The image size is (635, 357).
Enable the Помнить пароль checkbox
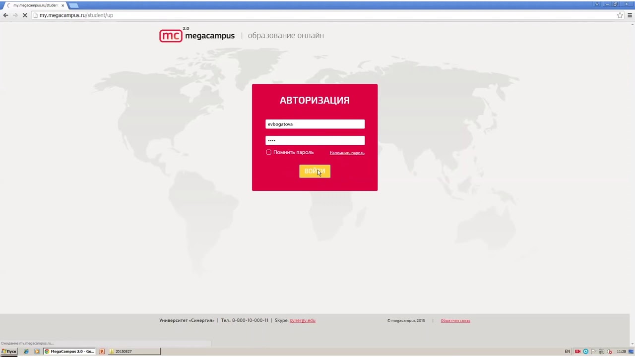click(x=268, y=152)
